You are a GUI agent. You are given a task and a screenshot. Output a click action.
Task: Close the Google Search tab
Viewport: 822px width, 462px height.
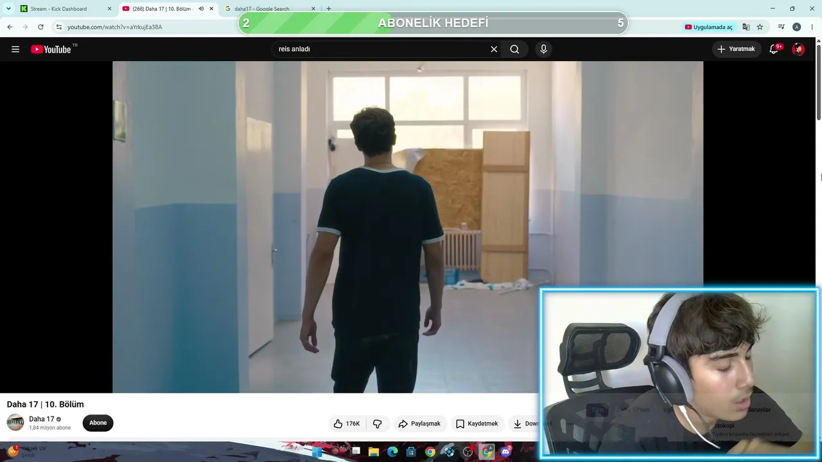click(x=313, y=9)
